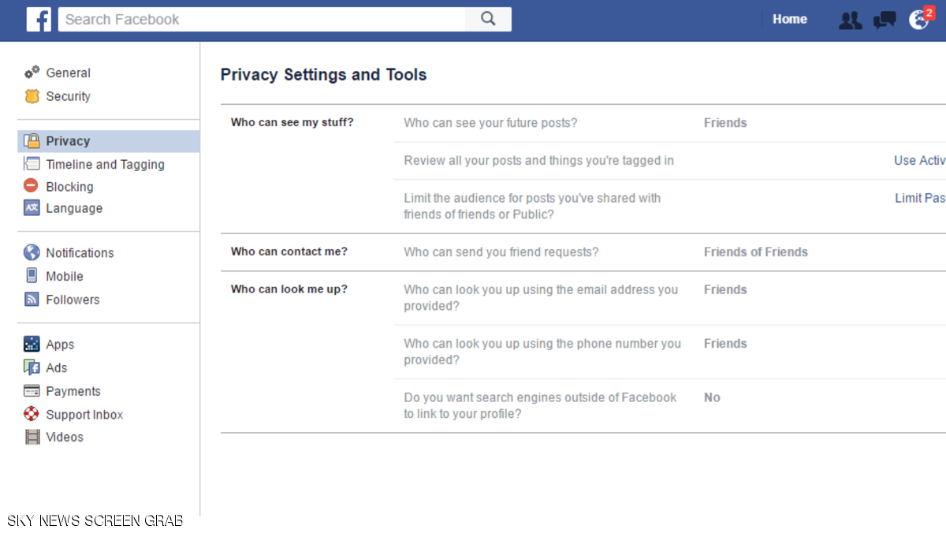Click the Blocking red circle icon
The image size is (946, 533).
click(32, 186)
